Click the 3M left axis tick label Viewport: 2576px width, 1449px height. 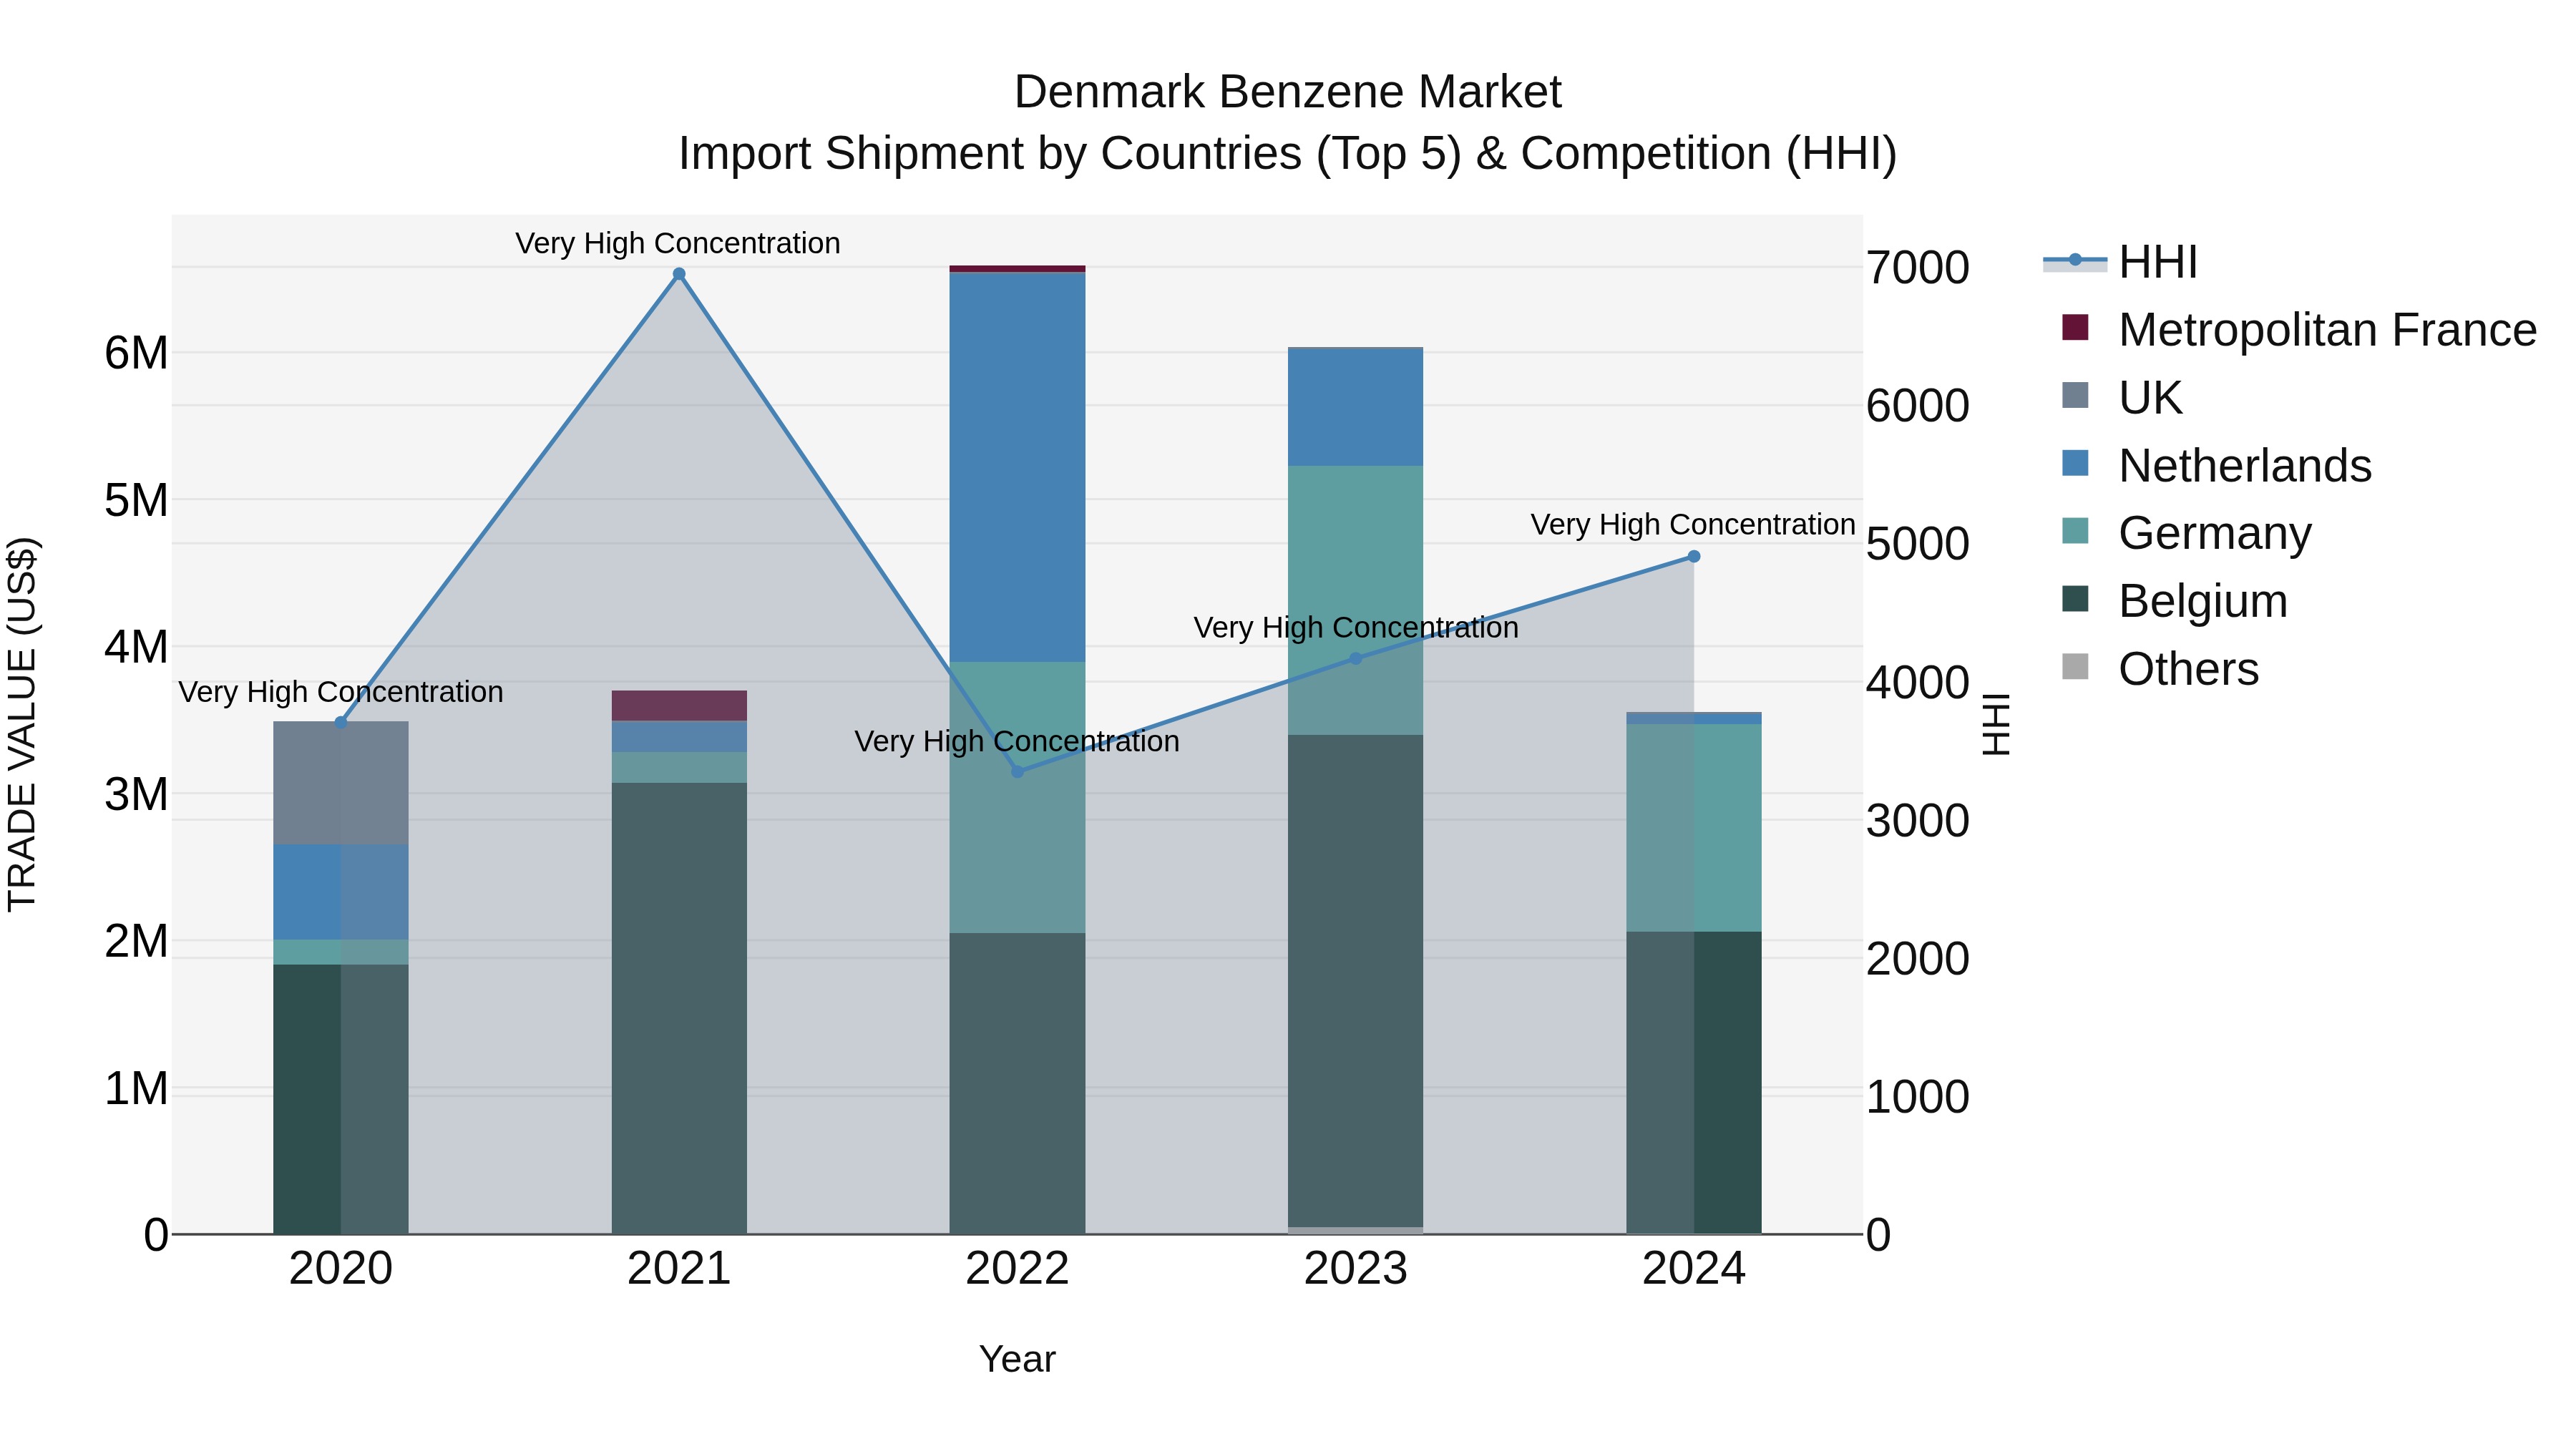pyautogui.click(x=137, y=794)
